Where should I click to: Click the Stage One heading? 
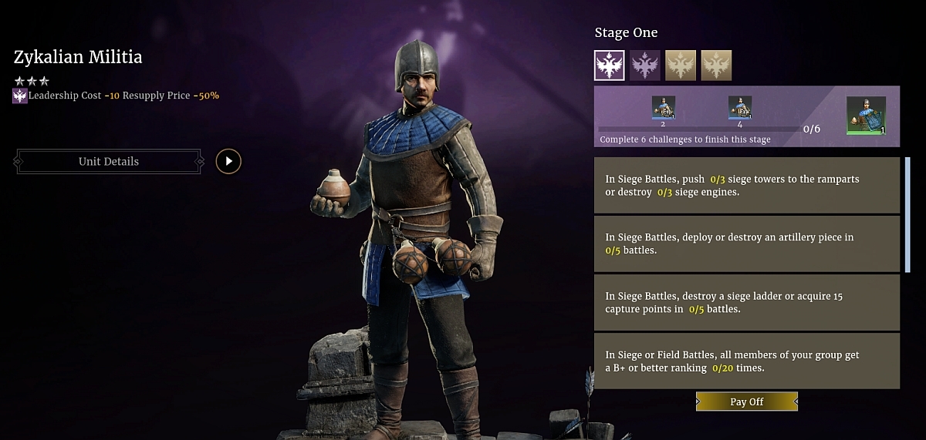626,32
